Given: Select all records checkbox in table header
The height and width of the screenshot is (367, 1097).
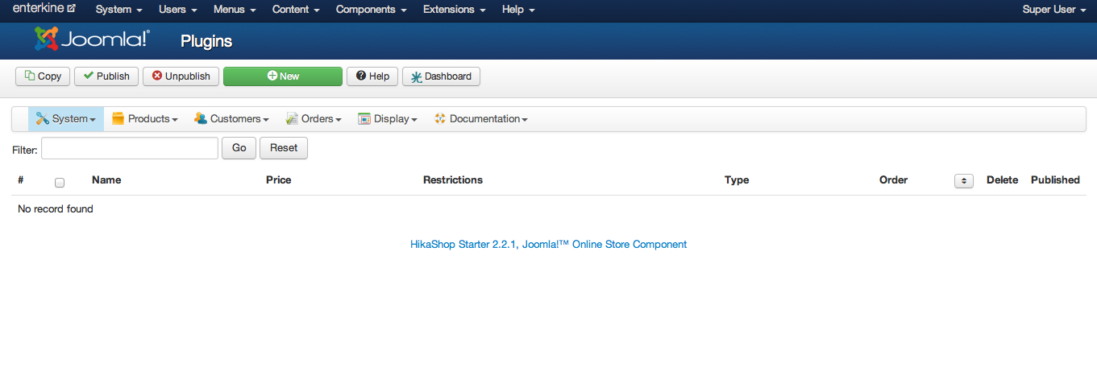Looking at the screenshot, I should tap(60, 183).
